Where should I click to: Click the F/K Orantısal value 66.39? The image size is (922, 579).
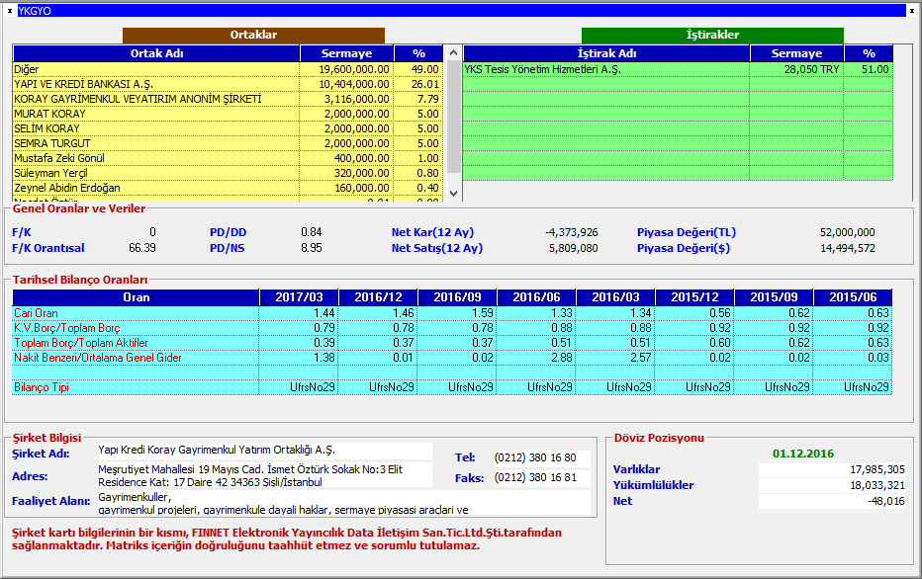click(x=142, y=248)
